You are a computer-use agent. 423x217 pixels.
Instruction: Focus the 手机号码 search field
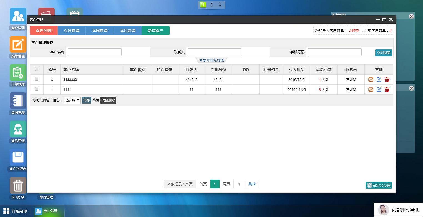click(335, 52)
